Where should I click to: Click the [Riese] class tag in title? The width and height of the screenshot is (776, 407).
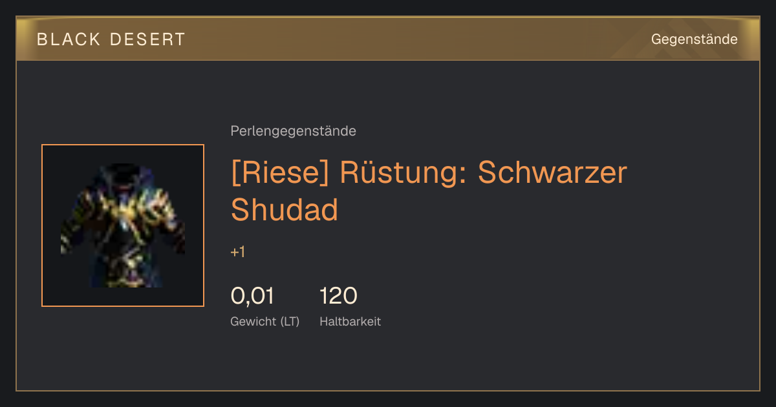point(280,173)
